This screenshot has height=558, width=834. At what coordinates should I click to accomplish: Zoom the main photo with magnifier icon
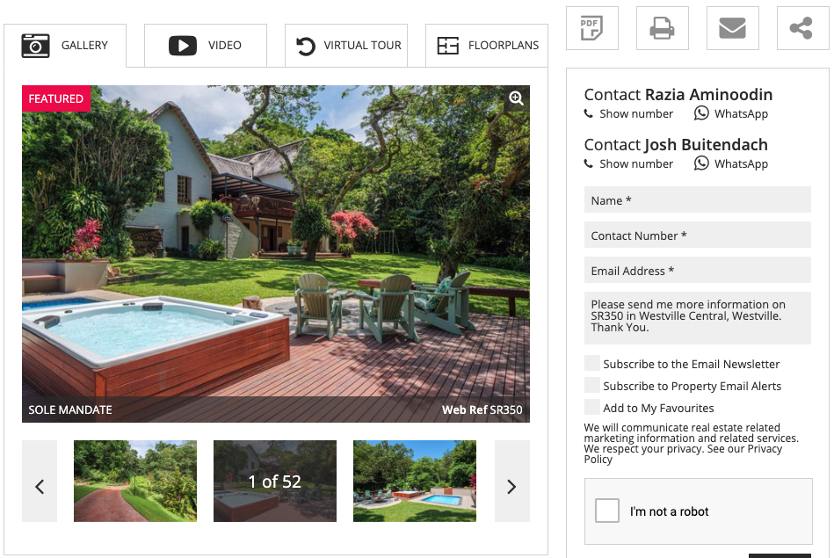(516, 98)
